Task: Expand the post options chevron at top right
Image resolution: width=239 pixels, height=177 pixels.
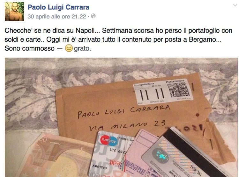Action: click(x=235, y=5)
